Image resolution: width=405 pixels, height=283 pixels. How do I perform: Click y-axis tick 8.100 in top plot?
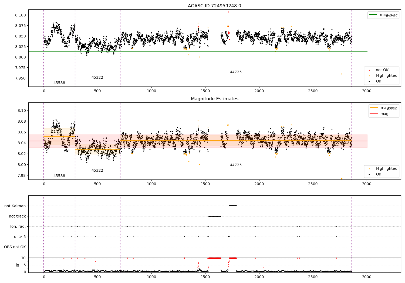pos(21,15)
